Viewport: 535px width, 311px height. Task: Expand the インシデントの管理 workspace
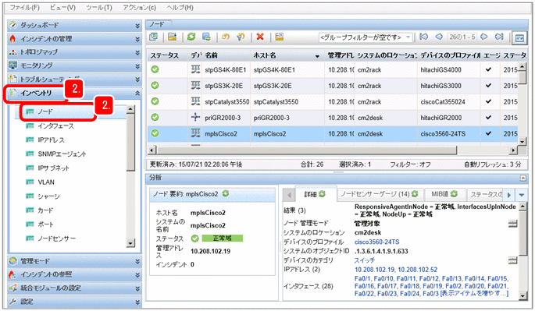tap(137, 39)
